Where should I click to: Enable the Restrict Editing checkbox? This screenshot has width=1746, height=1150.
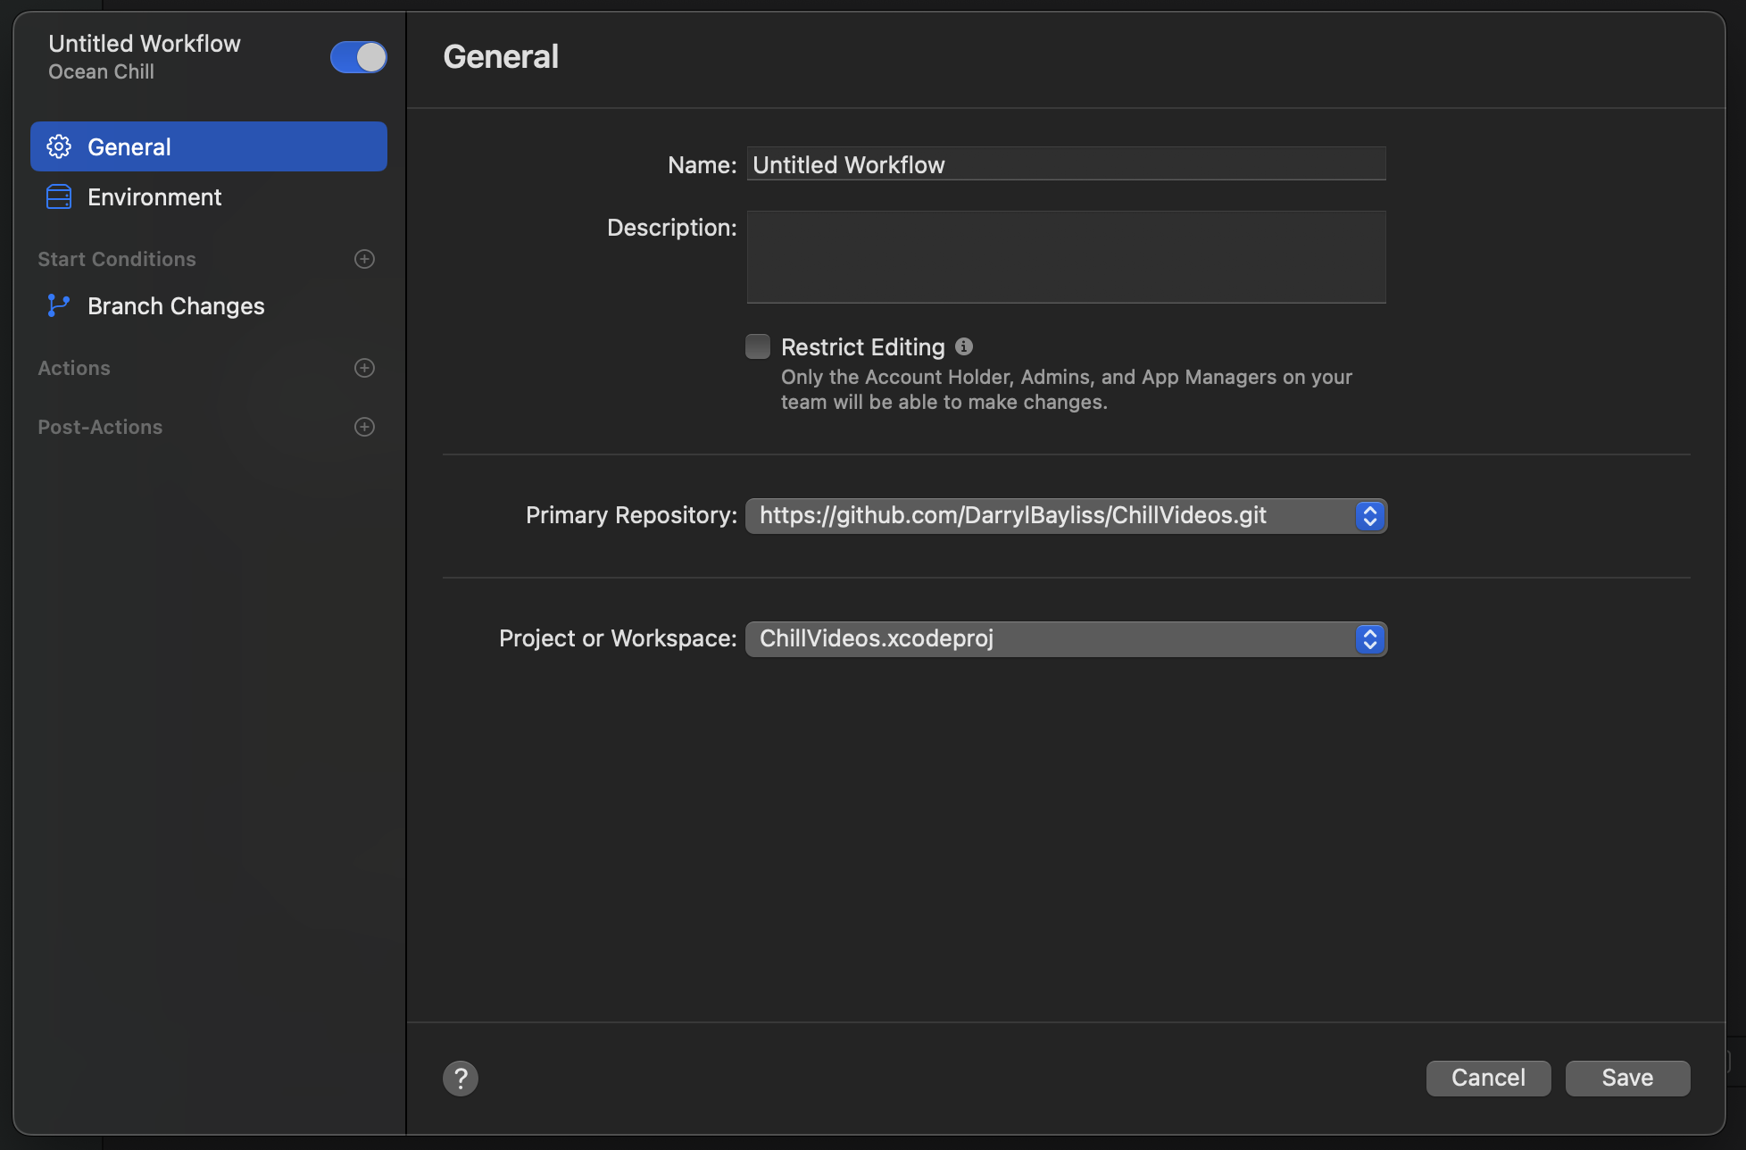pyautogui.click(x=757, y=346)
